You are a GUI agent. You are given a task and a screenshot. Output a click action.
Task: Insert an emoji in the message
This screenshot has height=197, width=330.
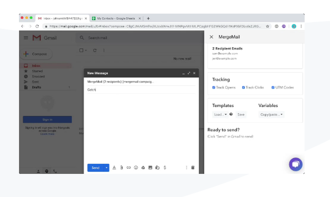(x=136, y=167)
